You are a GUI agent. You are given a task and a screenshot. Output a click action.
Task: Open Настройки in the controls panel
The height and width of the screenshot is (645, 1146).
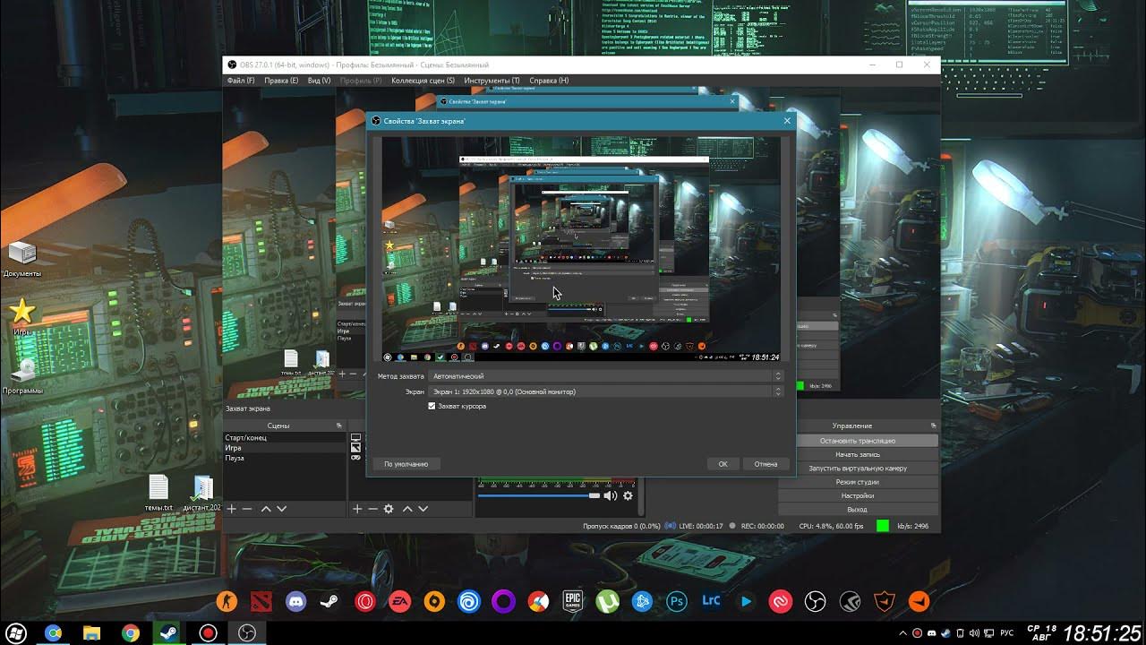pyautogui.click(x=858, y=495)
